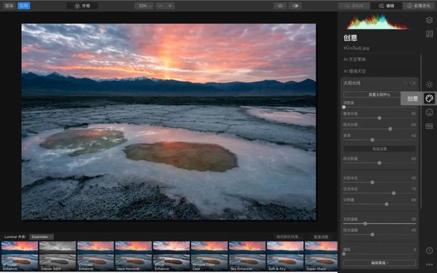
Task: Toggle the before/after compare view button
Action: point(295,5)
